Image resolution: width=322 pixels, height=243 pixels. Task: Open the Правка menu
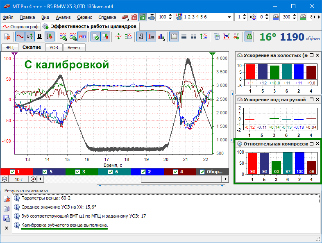27,17
